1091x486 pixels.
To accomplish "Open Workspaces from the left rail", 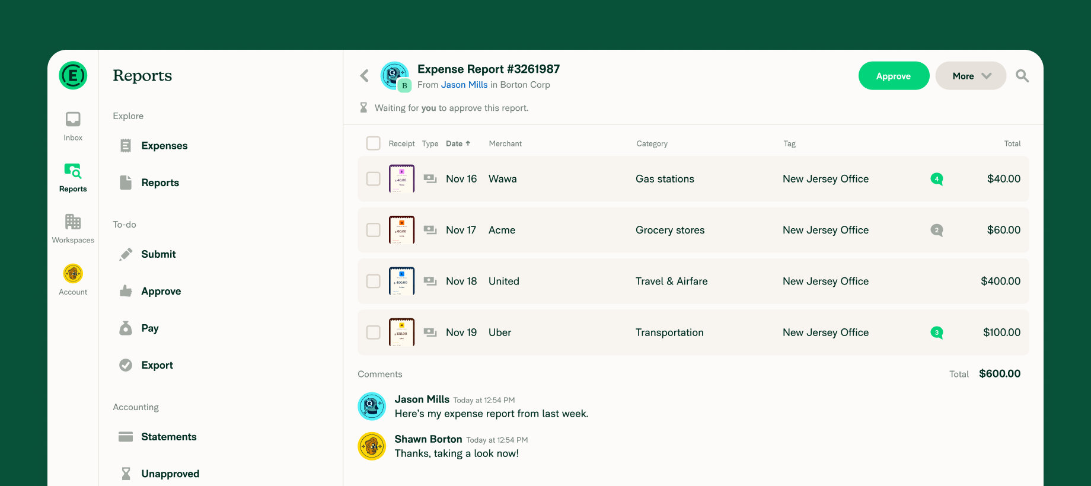I will pyautogui.click(x=73, y=229).
